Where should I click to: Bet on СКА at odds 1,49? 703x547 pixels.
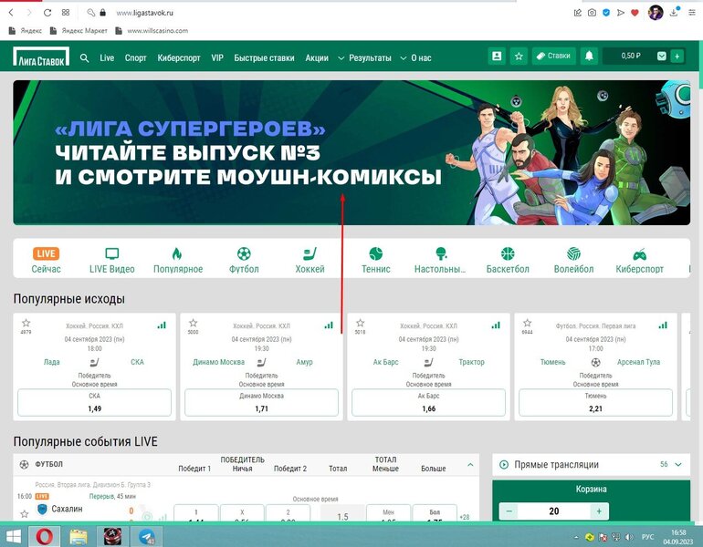[95, 402]
